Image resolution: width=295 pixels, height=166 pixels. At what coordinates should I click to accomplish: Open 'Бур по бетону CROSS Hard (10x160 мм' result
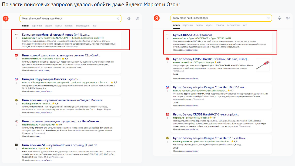211,59
